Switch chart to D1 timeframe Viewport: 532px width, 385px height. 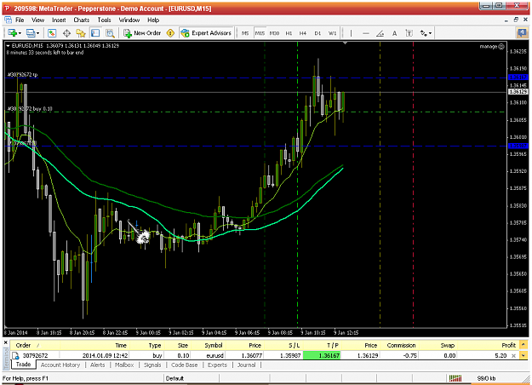[x=317, y=33]
